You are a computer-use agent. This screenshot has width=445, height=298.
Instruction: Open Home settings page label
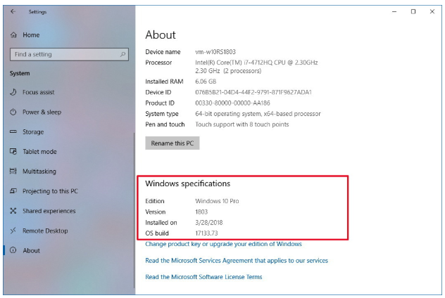coord(31,35)
